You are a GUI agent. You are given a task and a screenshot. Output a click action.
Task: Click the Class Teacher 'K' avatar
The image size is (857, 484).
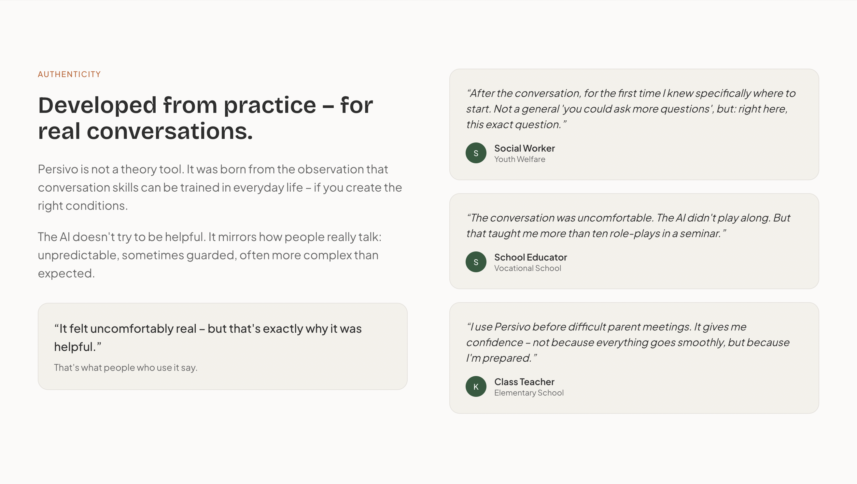coord(476,386)
